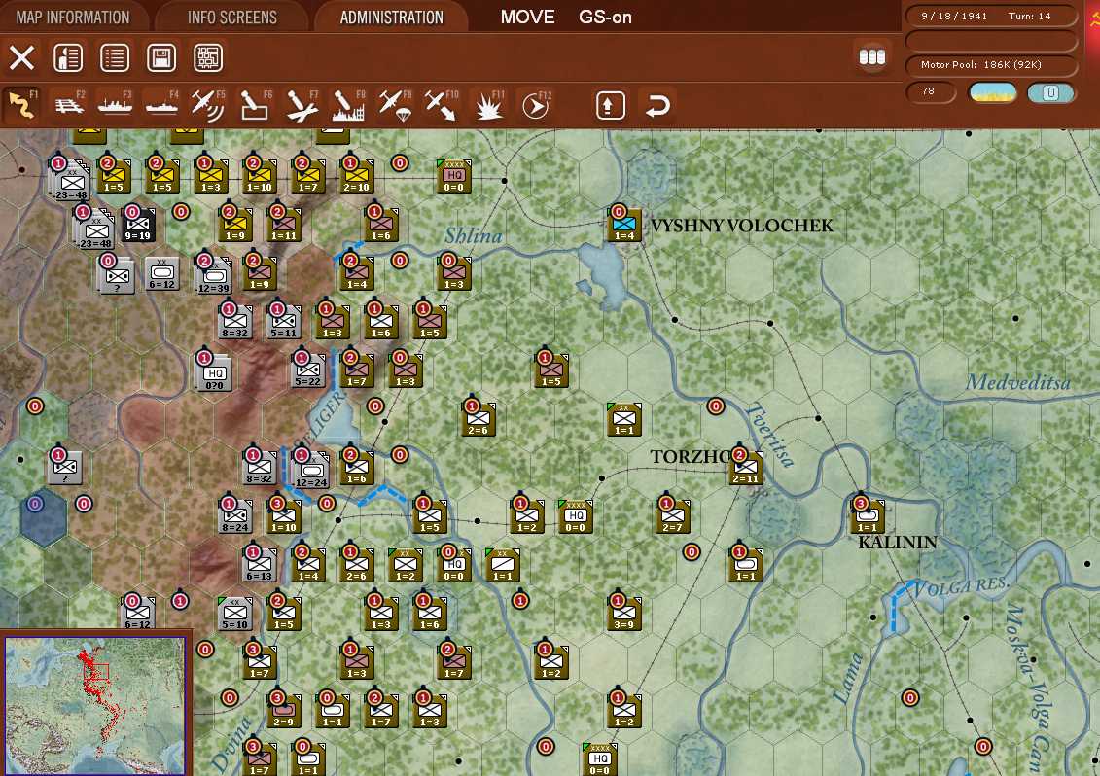The image size is (1100, 776).
Task: Click the undo move button
Action: tap(657, 104)
